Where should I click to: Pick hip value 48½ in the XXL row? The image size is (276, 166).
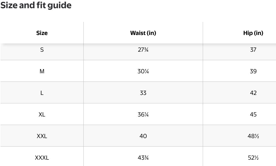tap(253, 136)
